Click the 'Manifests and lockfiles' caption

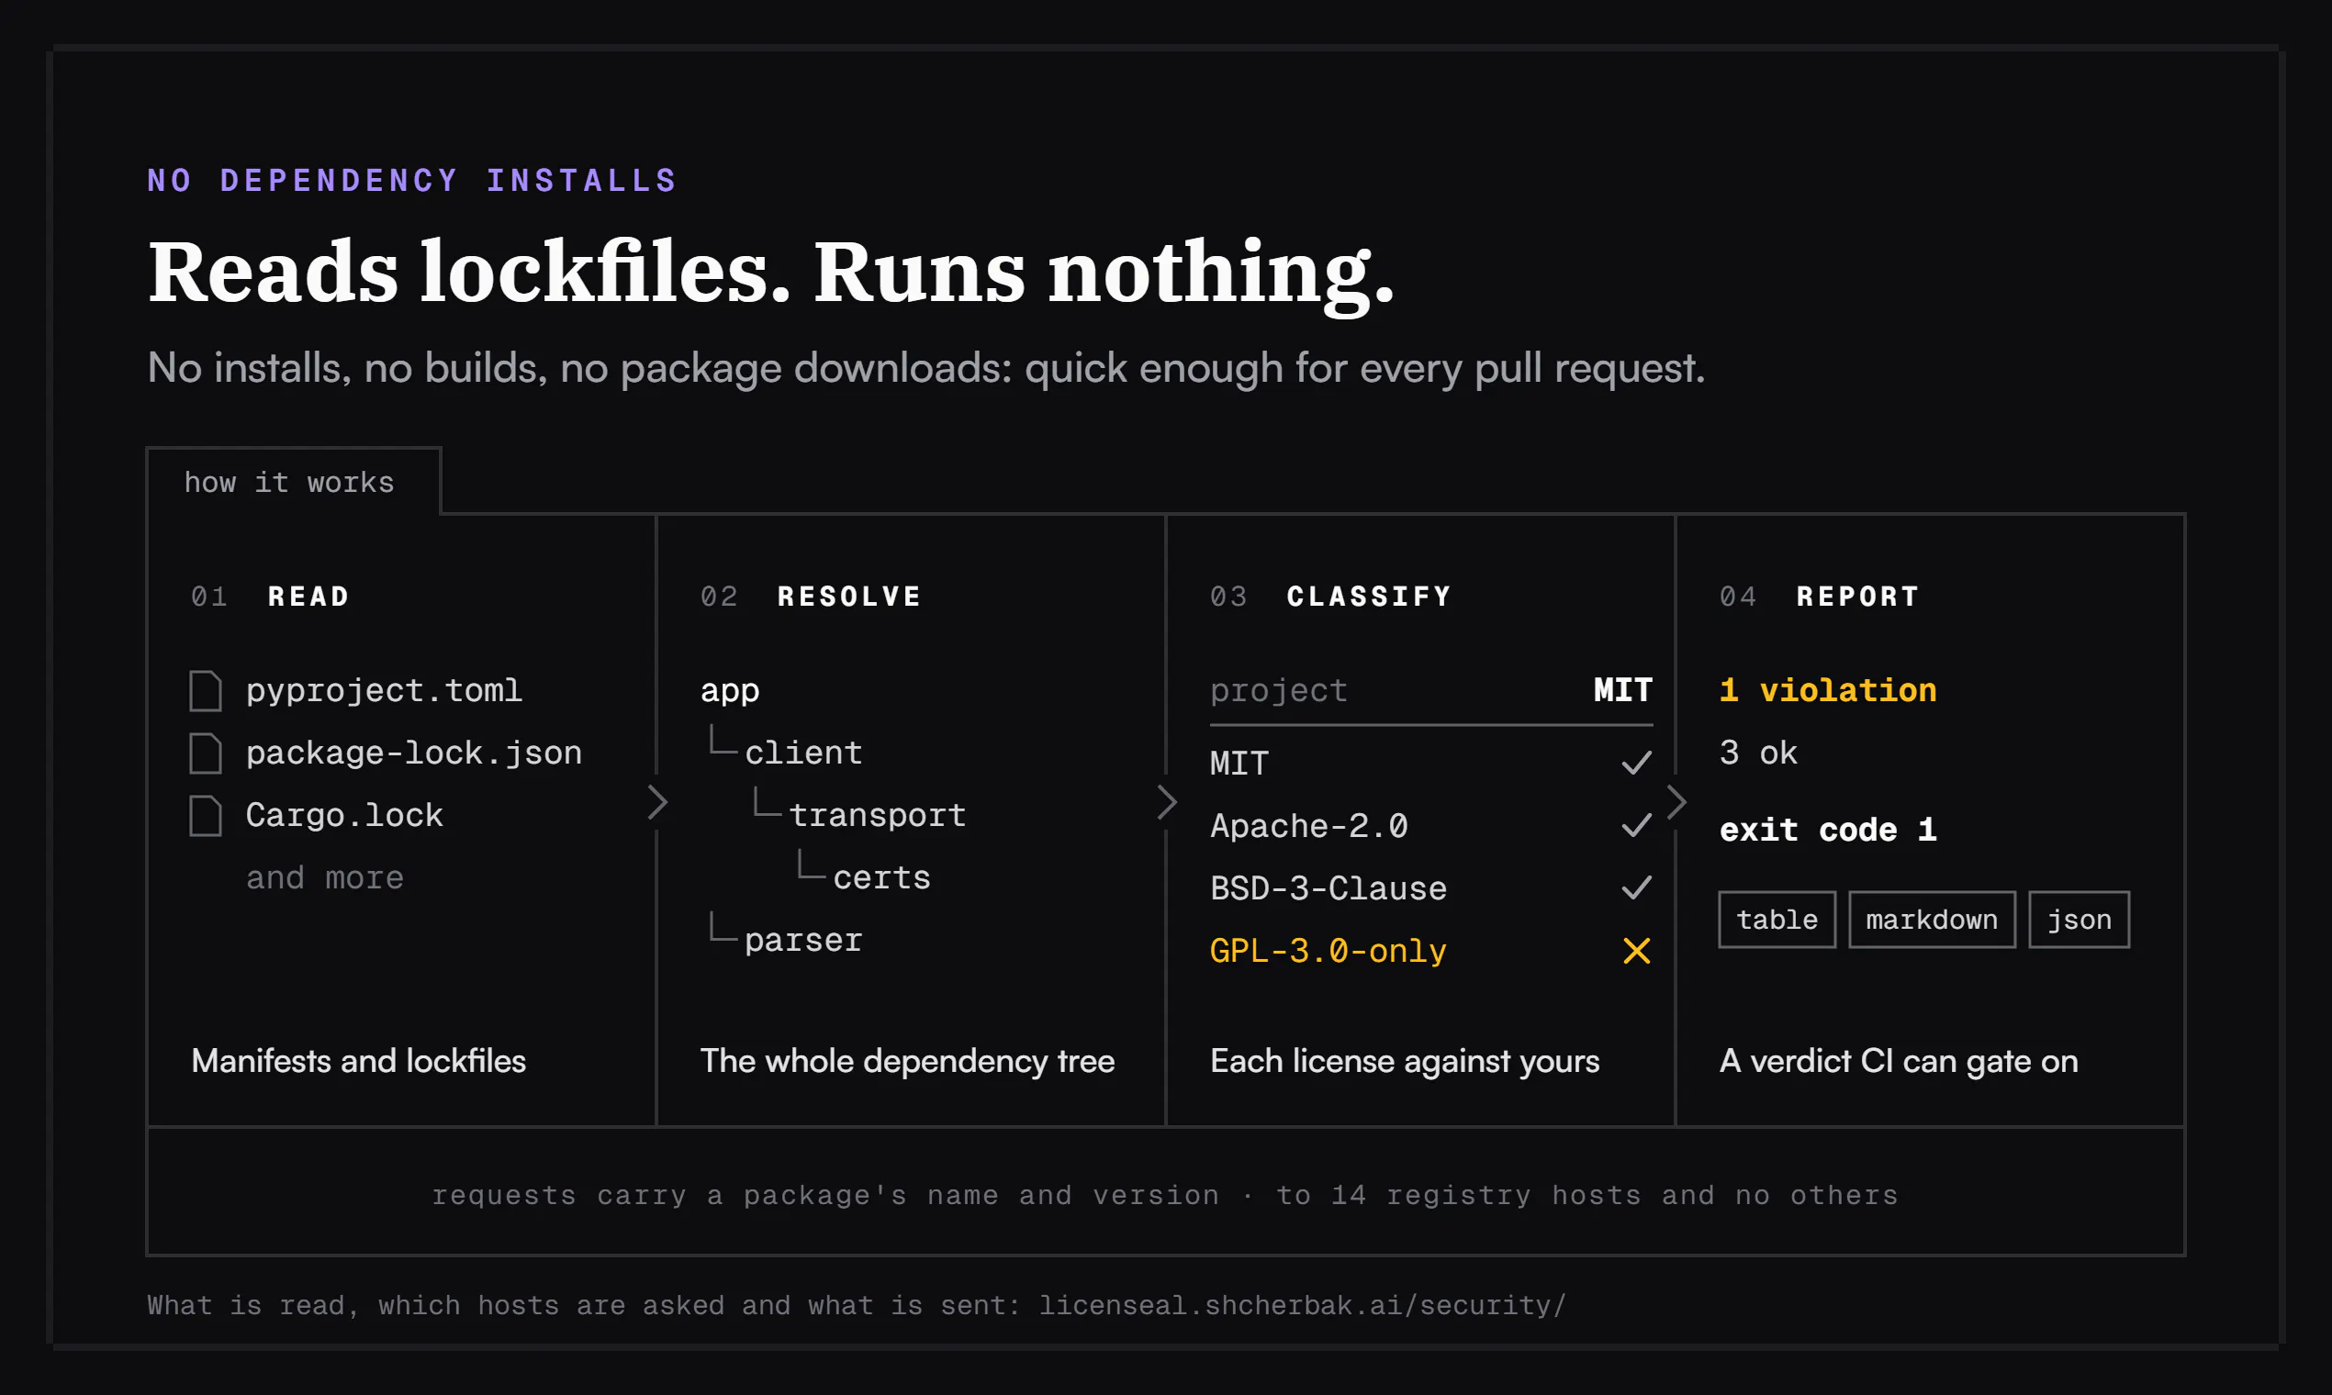tap(358, 1060)
